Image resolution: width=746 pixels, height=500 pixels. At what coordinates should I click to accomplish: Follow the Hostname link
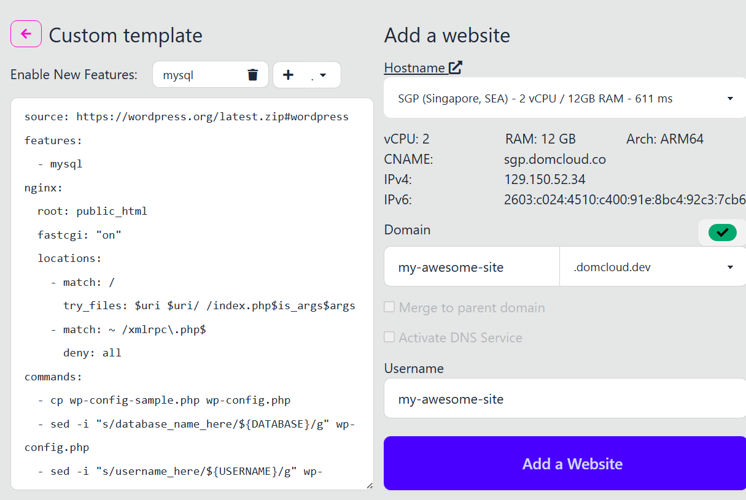point(414,67)
